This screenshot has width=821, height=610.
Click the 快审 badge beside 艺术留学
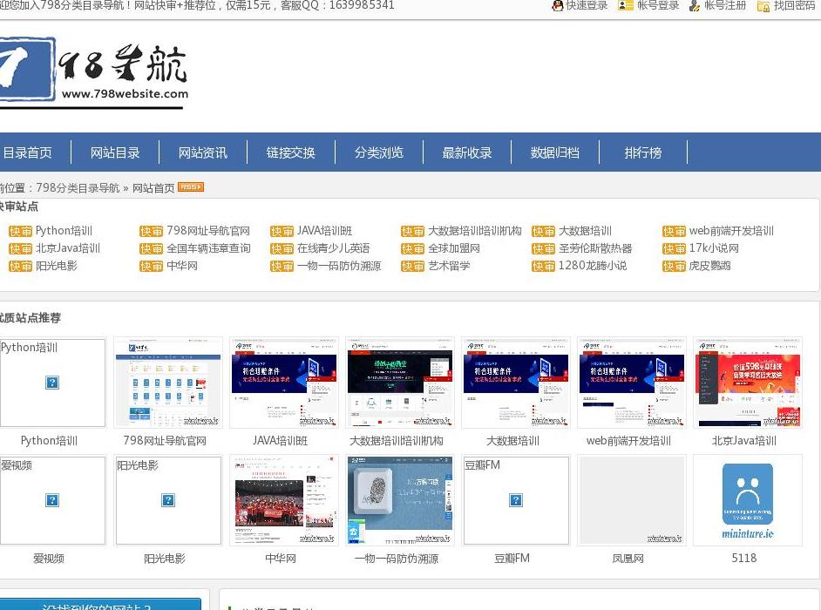coord(412,267)
